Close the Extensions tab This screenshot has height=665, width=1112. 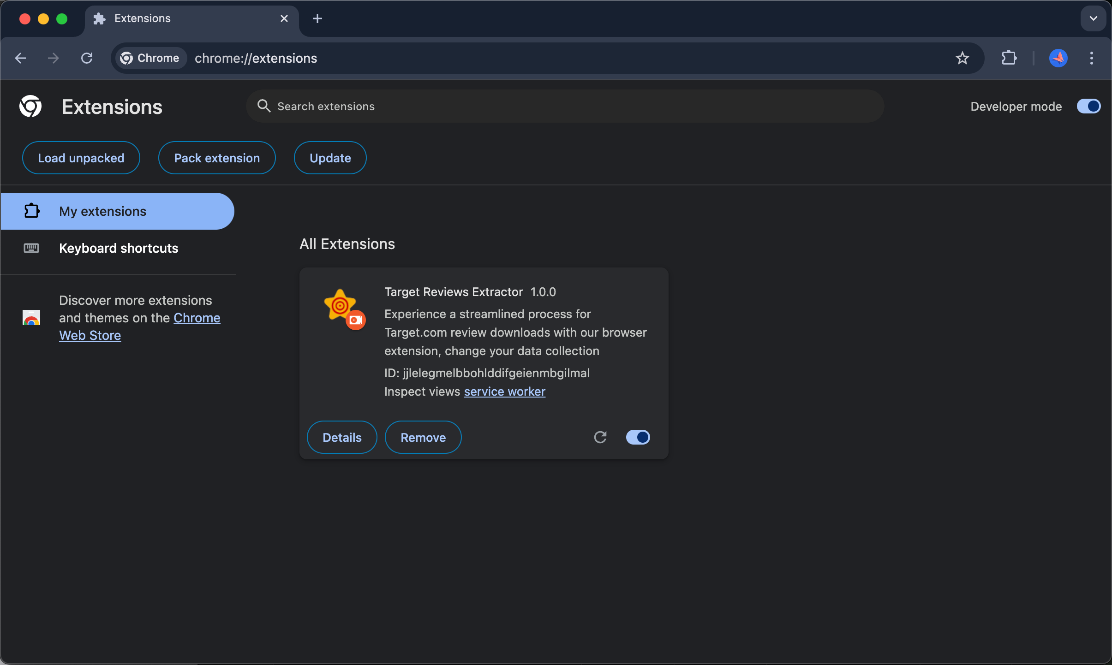[284, 18]
